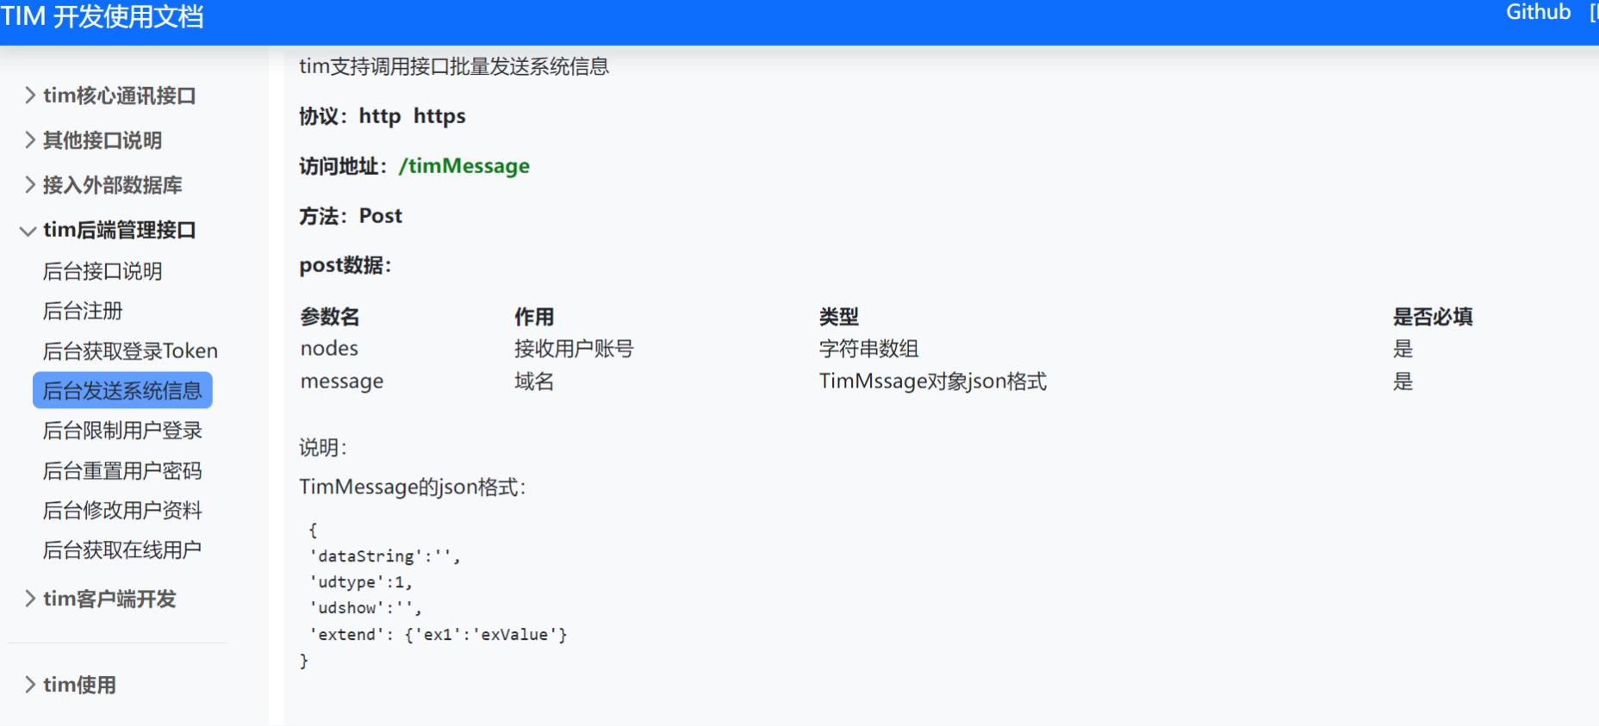Expand the tim使用 chevron arrow
1599x726 pixels.
click(30, 685)
